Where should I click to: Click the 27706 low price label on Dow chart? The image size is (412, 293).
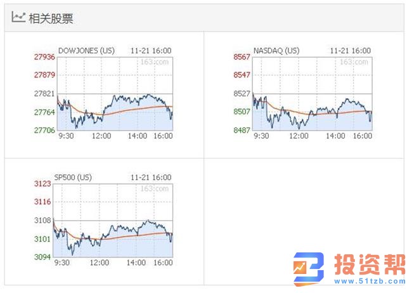[x=44, y=130]
